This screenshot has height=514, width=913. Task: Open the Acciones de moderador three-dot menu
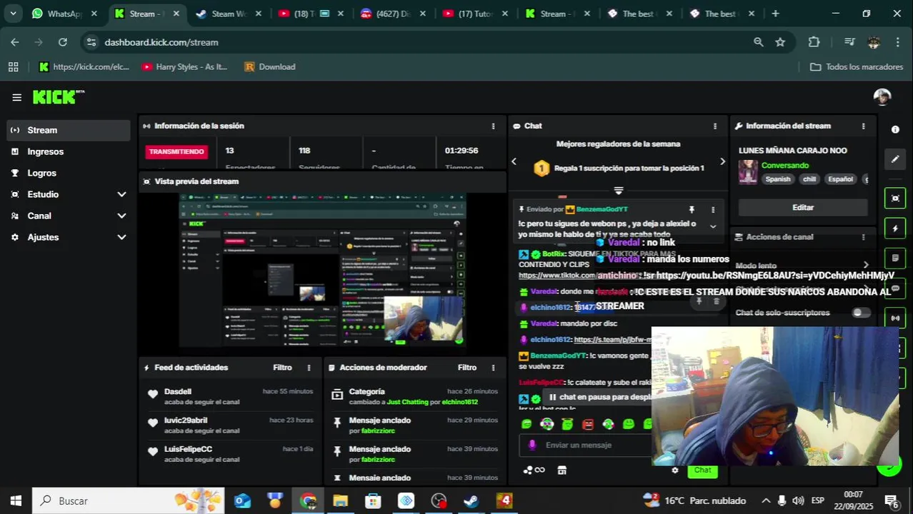[493, 368]
